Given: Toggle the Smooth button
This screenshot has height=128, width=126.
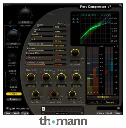Looking at the screenshot, I should coord(110,102).
